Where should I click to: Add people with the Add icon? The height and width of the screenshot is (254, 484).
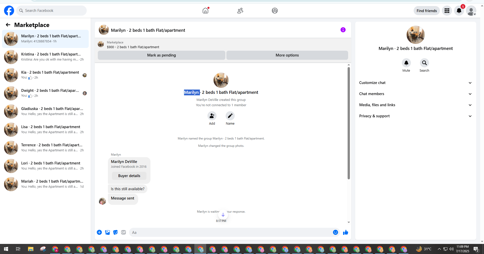click(212, 116)
